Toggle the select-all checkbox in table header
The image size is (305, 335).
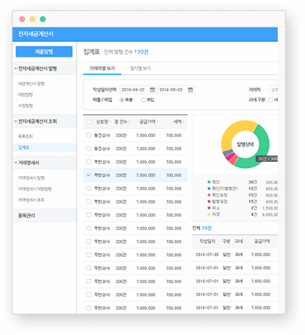pyautogui.click(x=88, y=121)
